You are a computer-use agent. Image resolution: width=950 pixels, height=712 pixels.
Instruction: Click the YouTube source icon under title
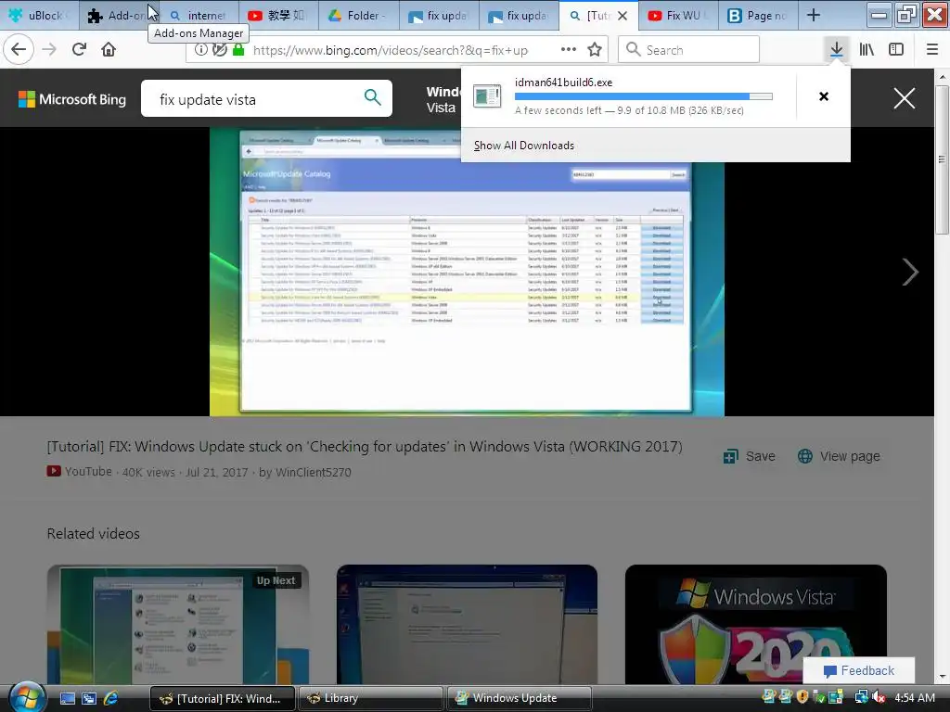pos(54,470)
